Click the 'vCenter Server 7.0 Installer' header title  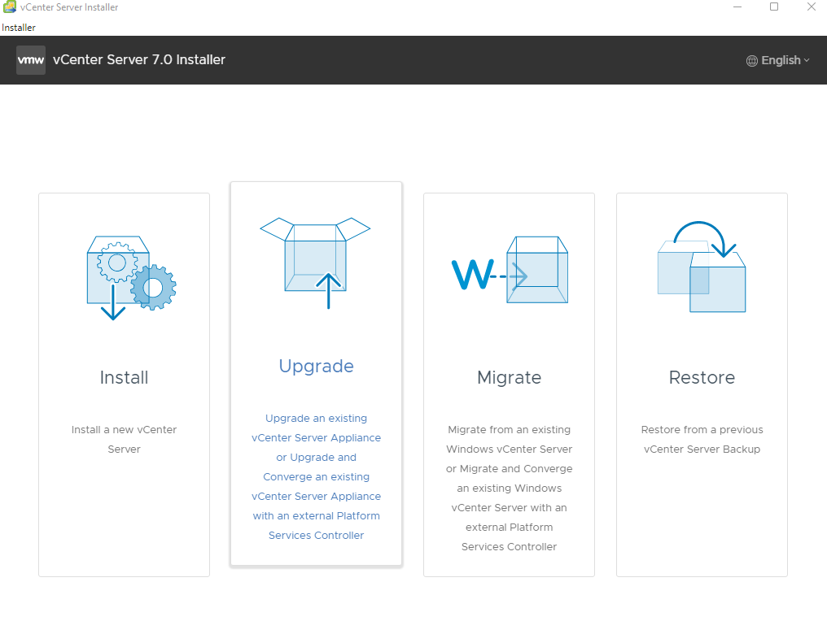pos(139,60)
